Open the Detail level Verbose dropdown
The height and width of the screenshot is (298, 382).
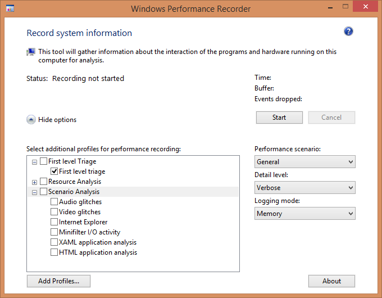pos(305,188)
